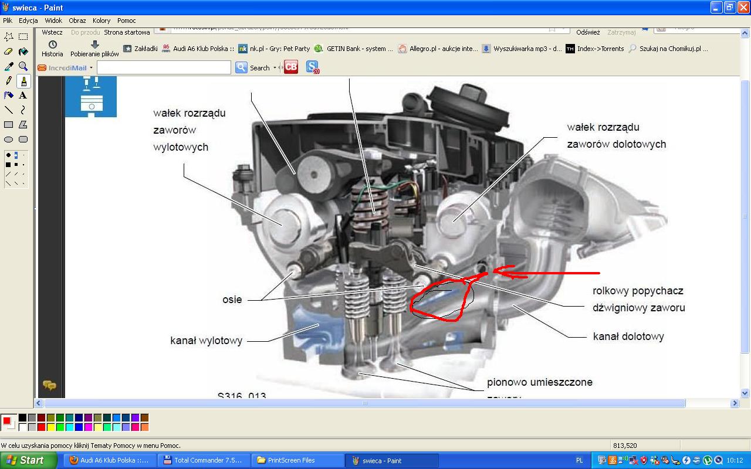Click the horizontal scrollbar right arrow

(x=735, y=403)
